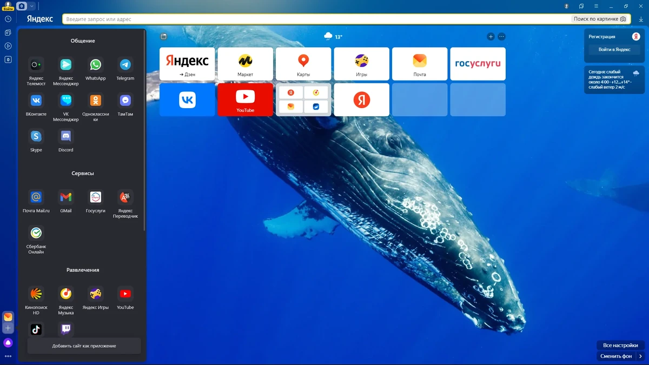
Task: Open Яндекс Телемост app
Action: 36,65
